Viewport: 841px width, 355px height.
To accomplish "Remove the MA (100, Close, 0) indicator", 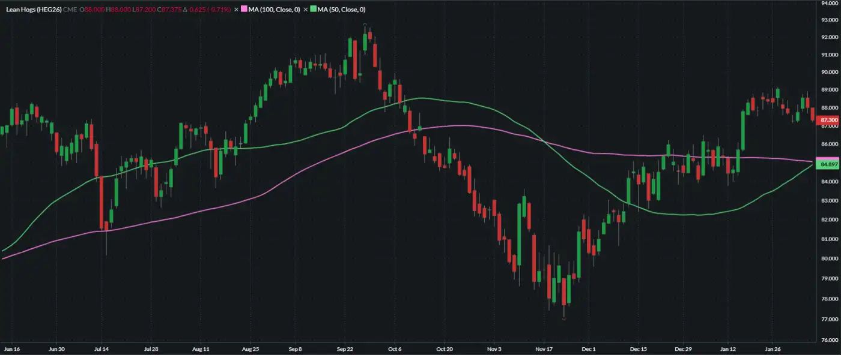I will click(x=236, y=10).
